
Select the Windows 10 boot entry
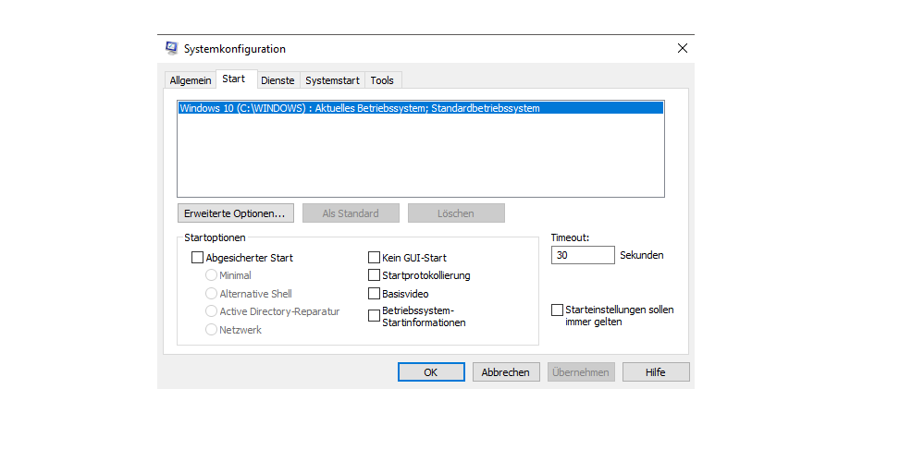point(421,108)
